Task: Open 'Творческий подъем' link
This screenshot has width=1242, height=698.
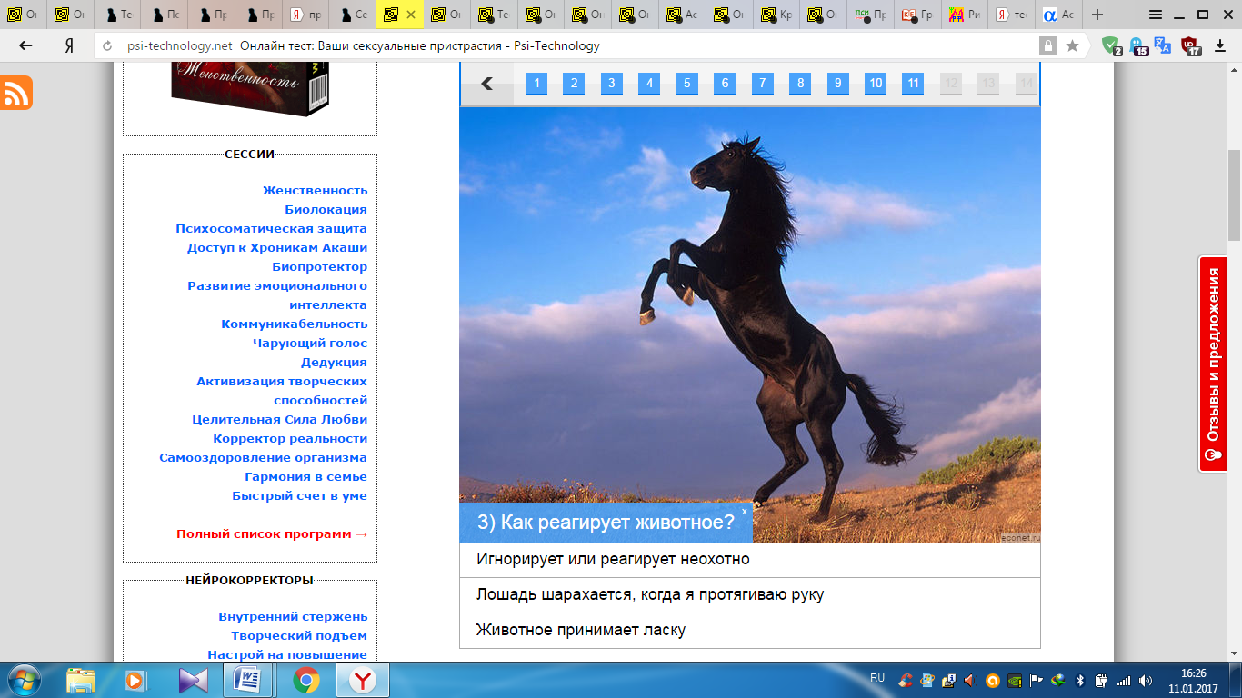Action: click(x=299, y=635)
